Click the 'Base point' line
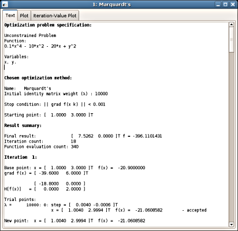Viewport: 238px width, 231px height. (x=75, y=168)
